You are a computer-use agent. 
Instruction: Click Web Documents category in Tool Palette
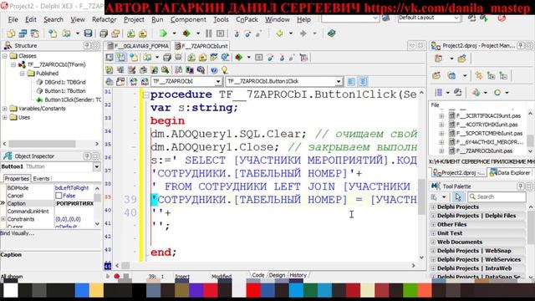tap(460, 242)
